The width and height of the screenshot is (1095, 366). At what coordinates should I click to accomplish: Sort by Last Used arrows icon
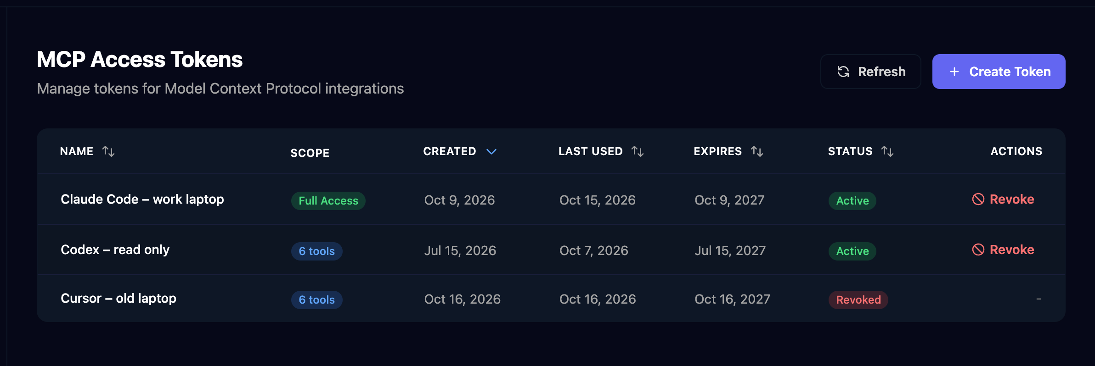pos(638,151)
